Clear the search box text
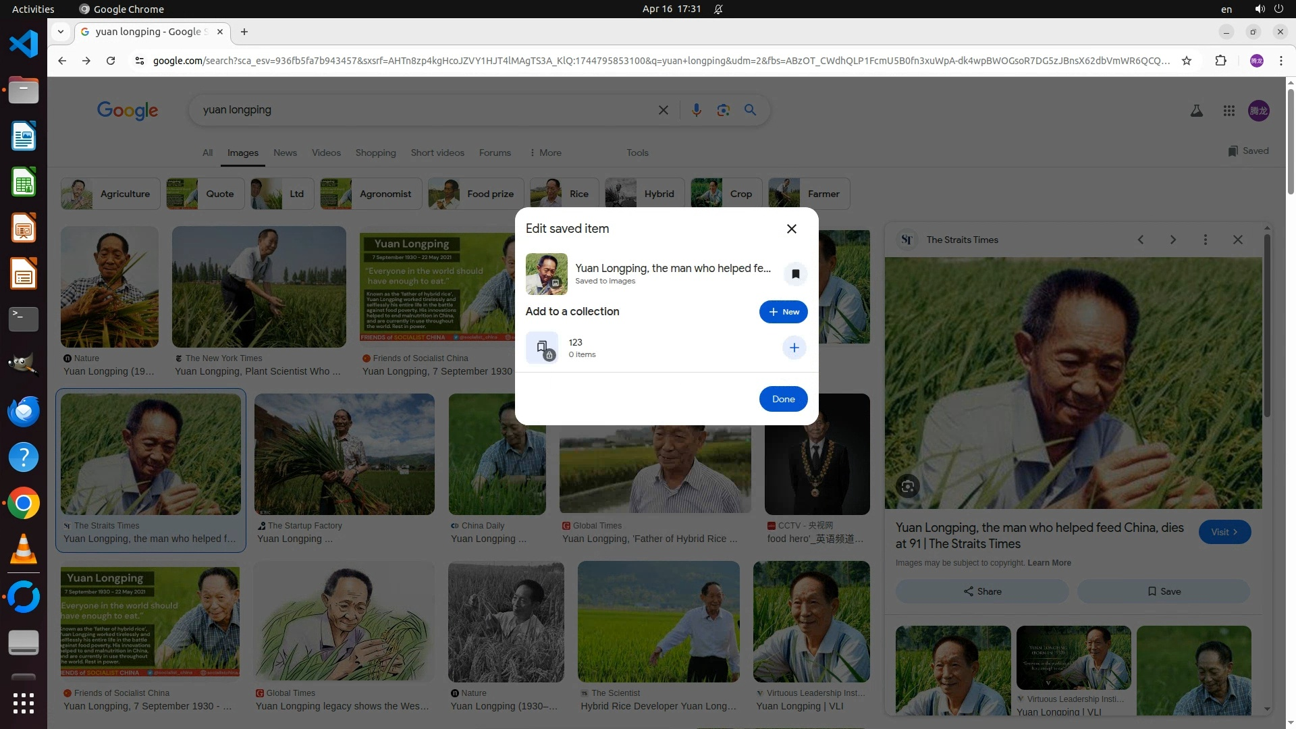This screenshot has width=1296, height=729. click(x=663, y=110)
